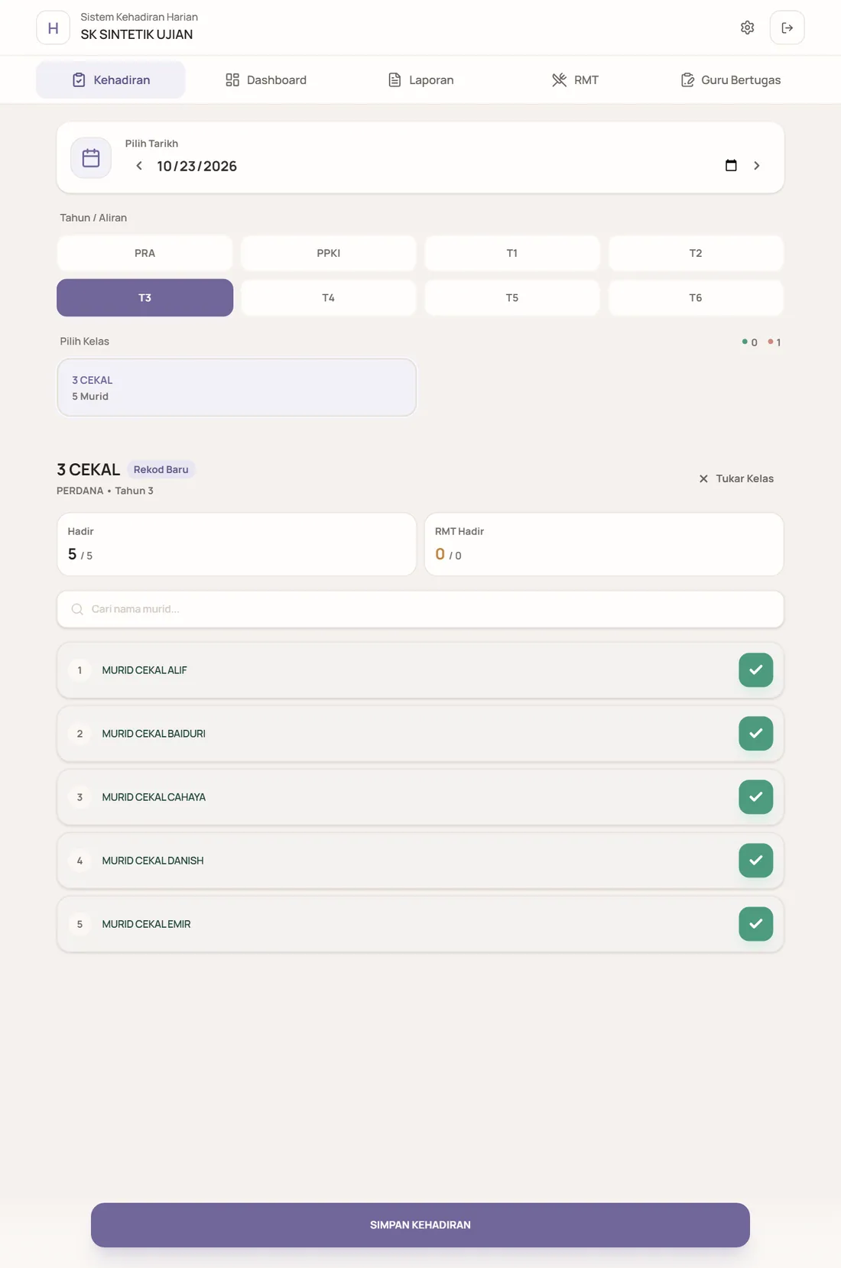The image size is (841, 1268).
Task: Go to next date with right chevron
Action: pos(756,166)
